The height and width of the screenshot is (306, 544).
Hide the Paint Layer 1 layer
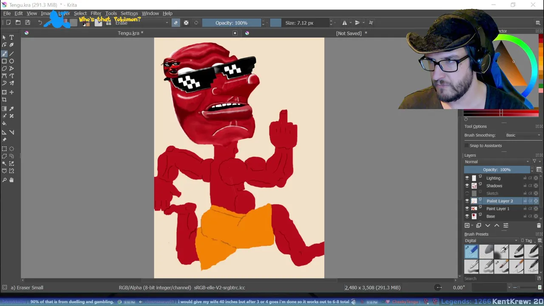point(467,209)
